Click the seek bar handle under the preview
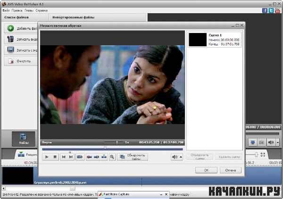The width and height of the screenshot is (283, 199). [x=105, y=148]
